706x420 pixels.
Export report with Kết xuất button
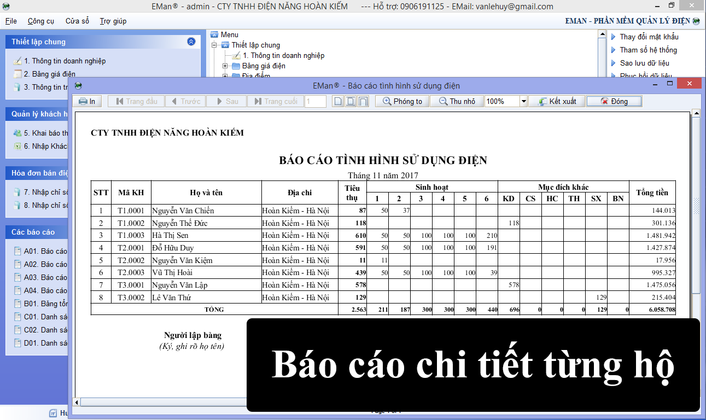(557, 101)
